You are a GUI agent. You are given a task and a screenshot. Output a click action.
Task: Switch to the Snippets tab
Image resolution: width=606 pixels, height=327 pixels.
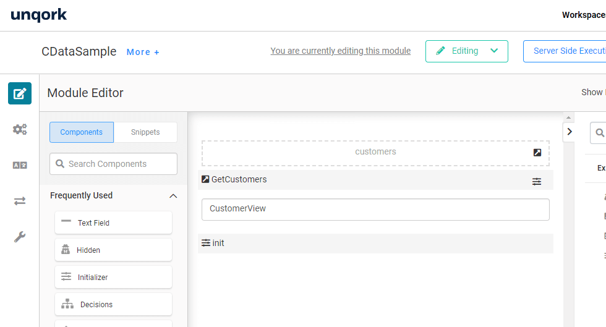tap(145, 132)
